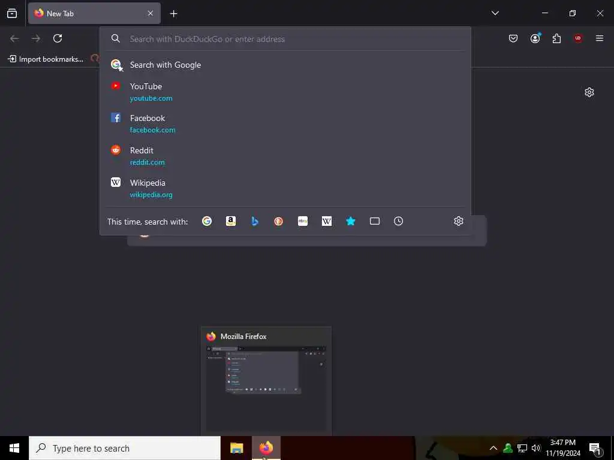614x460 pixels.
Task: Select the YouTube suggestion row
Action: (x=285, y=92)
